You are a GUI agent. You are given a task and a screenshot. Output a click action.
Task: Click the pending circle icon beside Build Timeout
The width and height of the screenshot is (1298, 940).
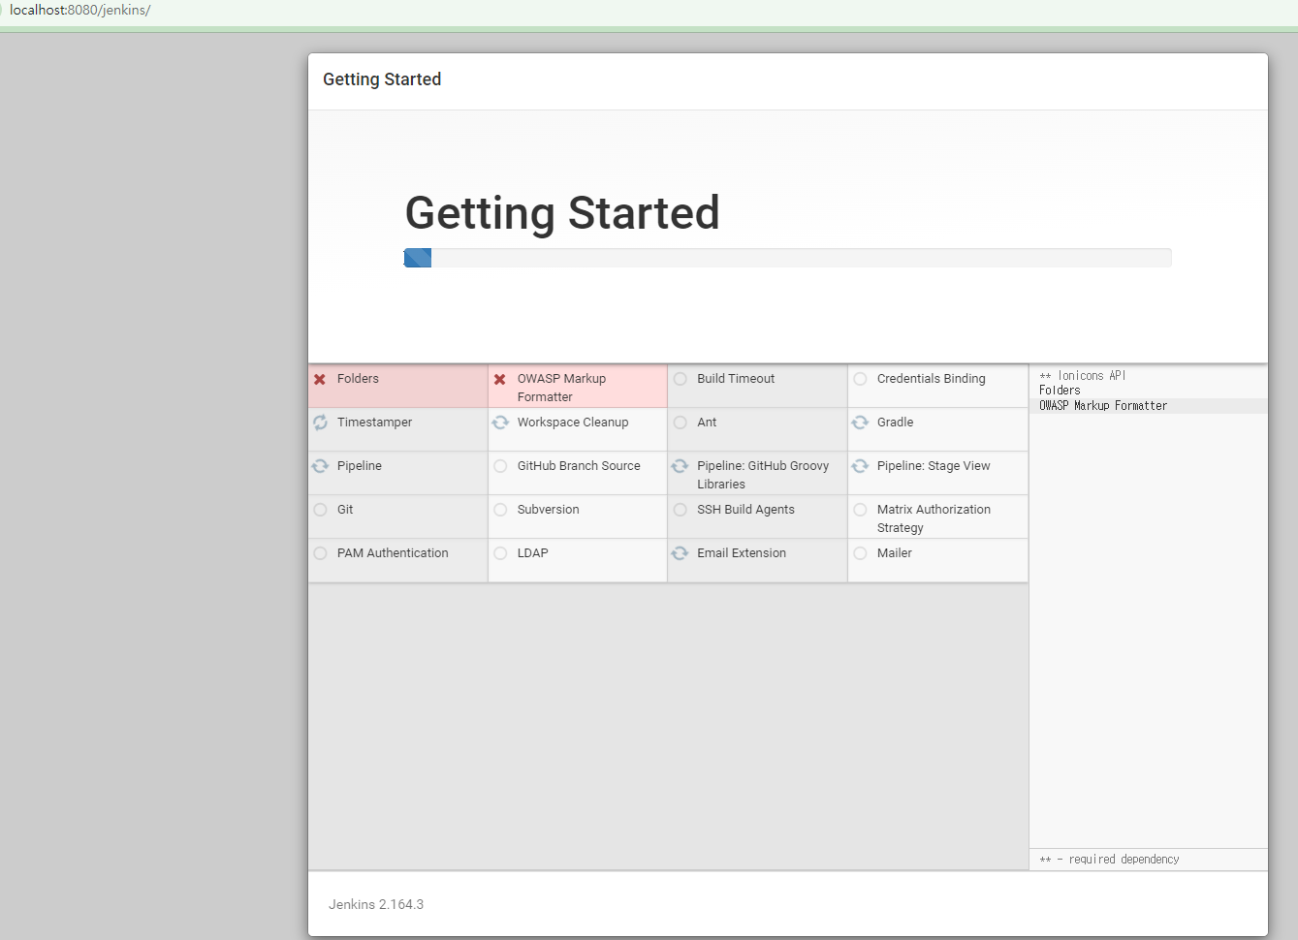(681, 379)
